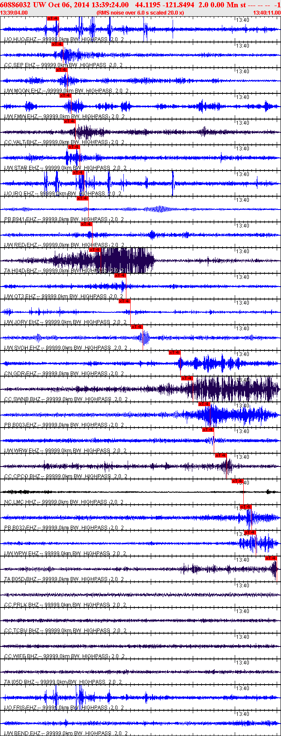Select the CC WIFE BHZ station label
Image resolution: width=281 pixels, height=736 pixels.
[64, 656]
